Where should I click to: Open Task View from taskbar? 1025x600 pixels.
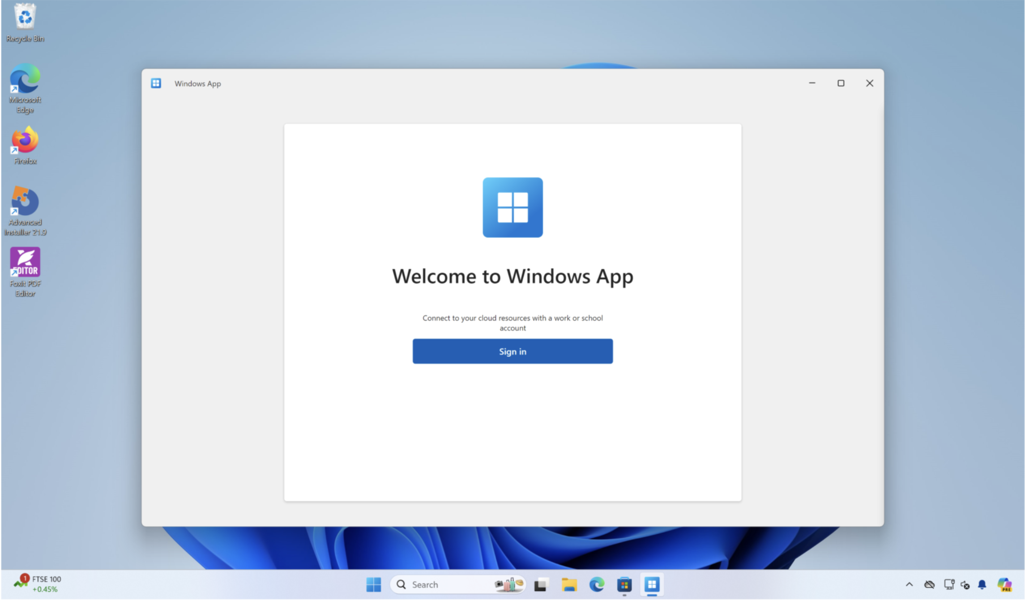pyautogui.click(x=541, y=584)
